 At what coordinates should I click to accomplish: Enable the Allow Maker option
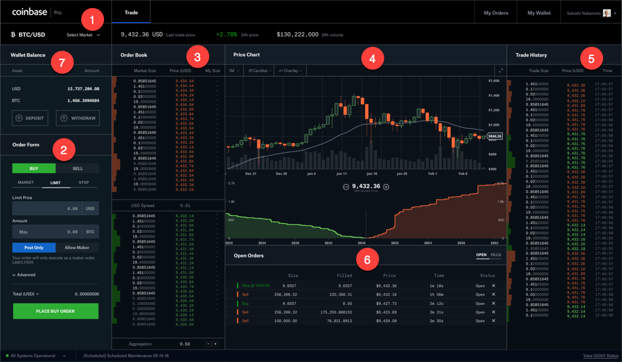pos(77,248)
